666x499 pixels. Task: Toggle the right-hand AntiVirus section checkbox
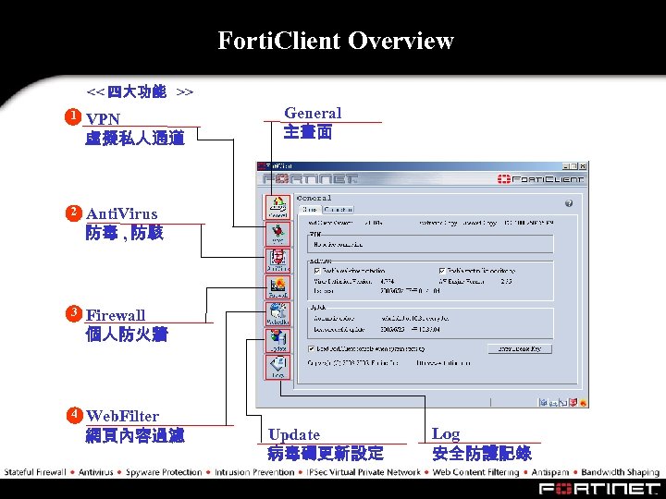pos(442,270)
